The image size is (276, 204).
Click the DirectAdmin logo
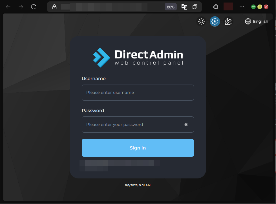[138, 58]
